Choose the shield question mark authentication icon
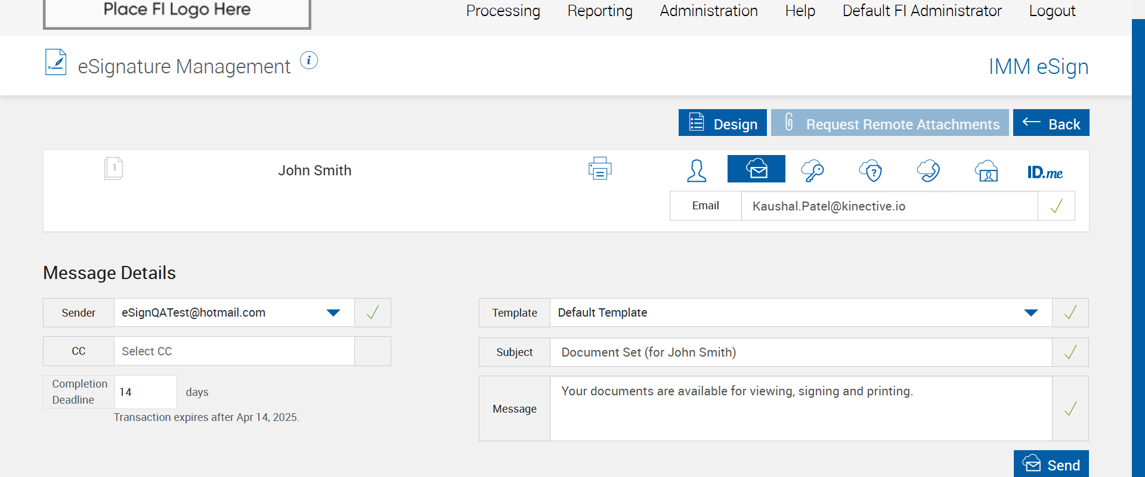The image size is (1145, 477). point(871,171)
